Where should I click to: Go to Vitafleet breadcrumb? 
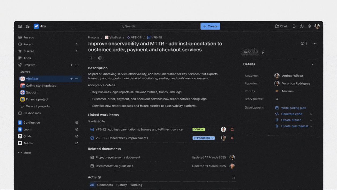tap(113, 38)
